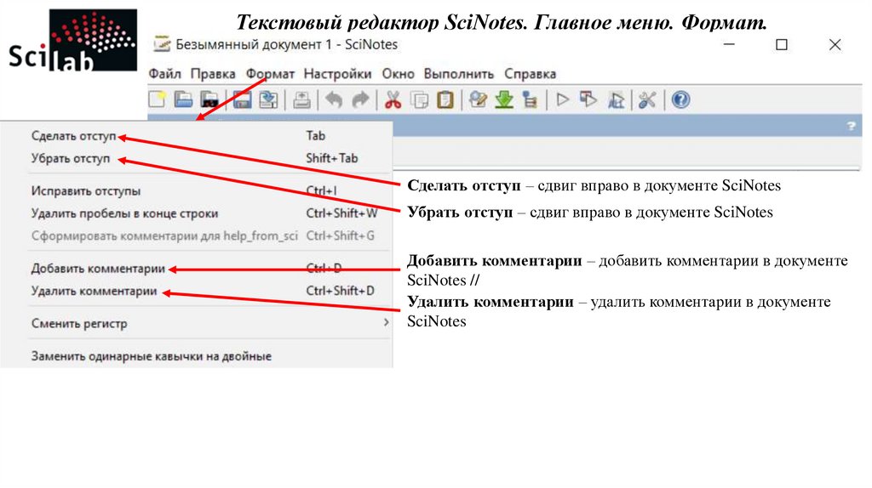
Task: Open the Help question mark icon
Action: [680, 100]
